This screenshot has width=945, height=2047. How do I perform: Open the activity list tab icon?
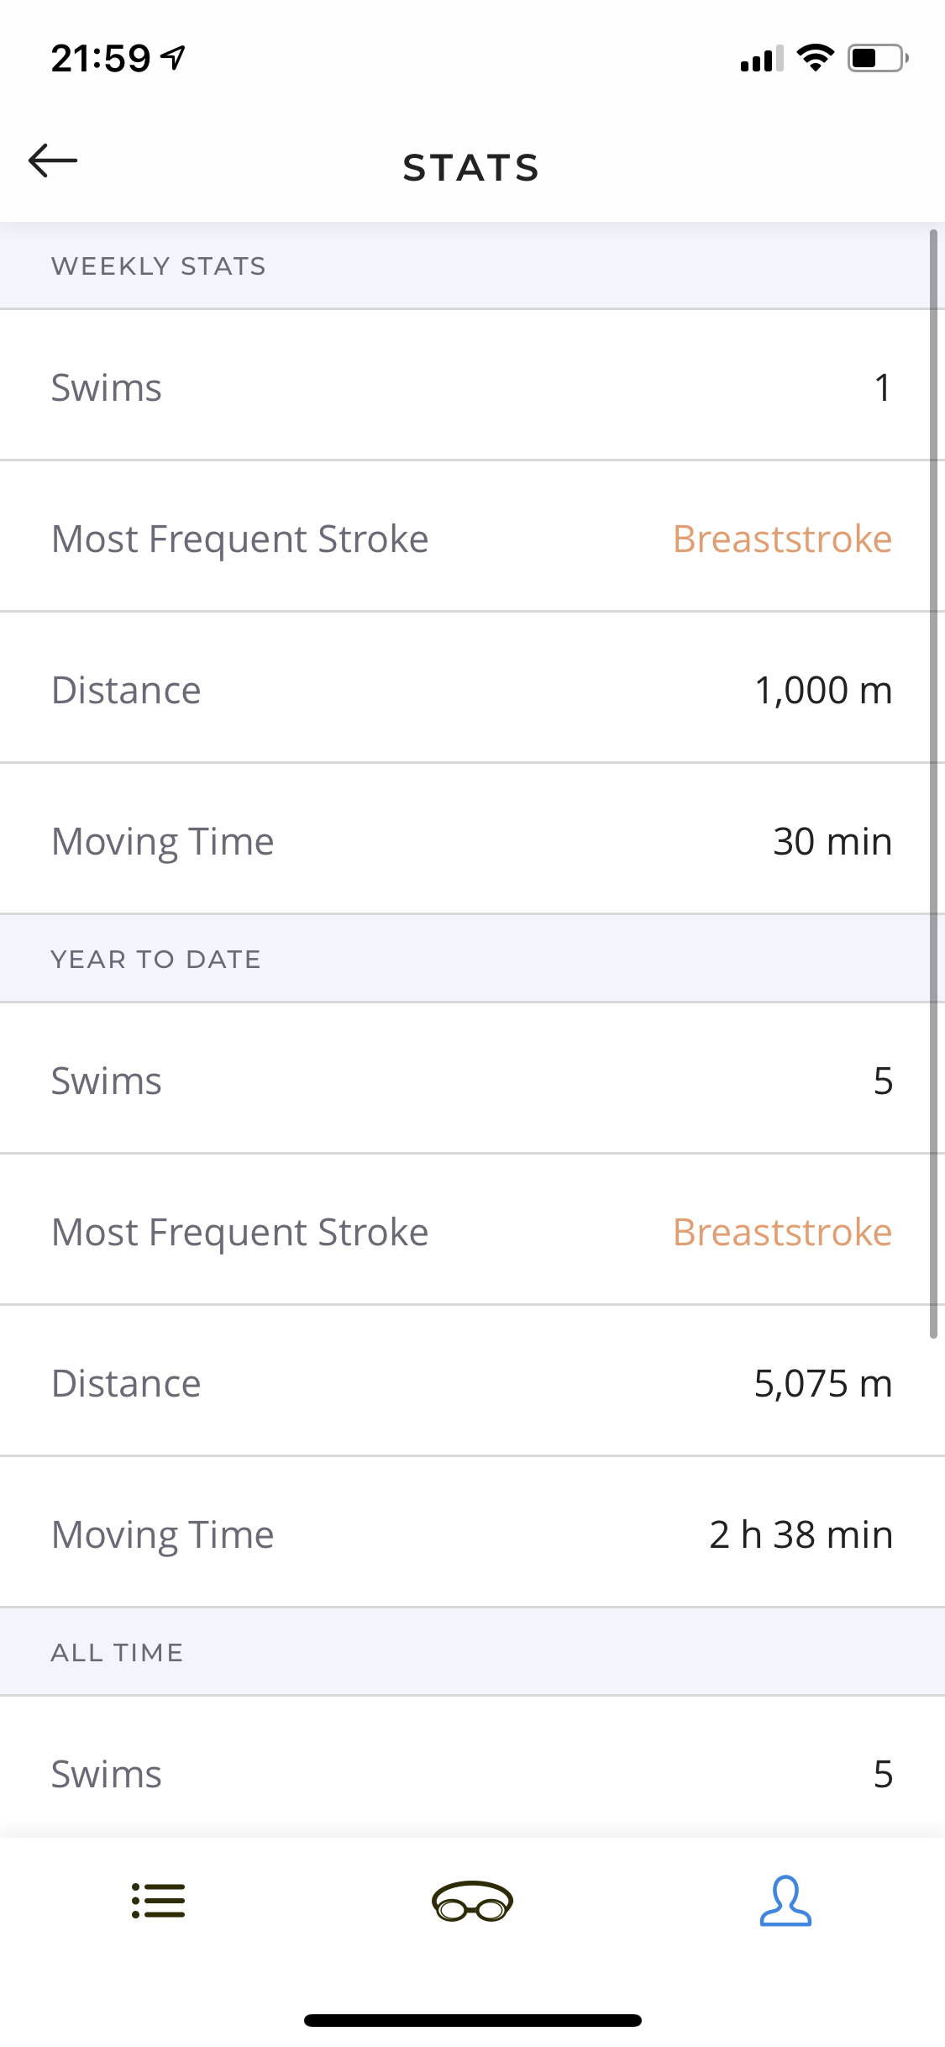point(158,1901)
